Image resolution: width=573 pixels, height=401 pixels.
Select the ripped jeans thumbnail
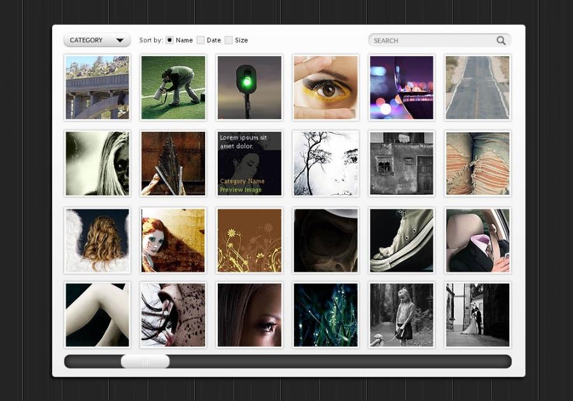(x=478, y=164)
